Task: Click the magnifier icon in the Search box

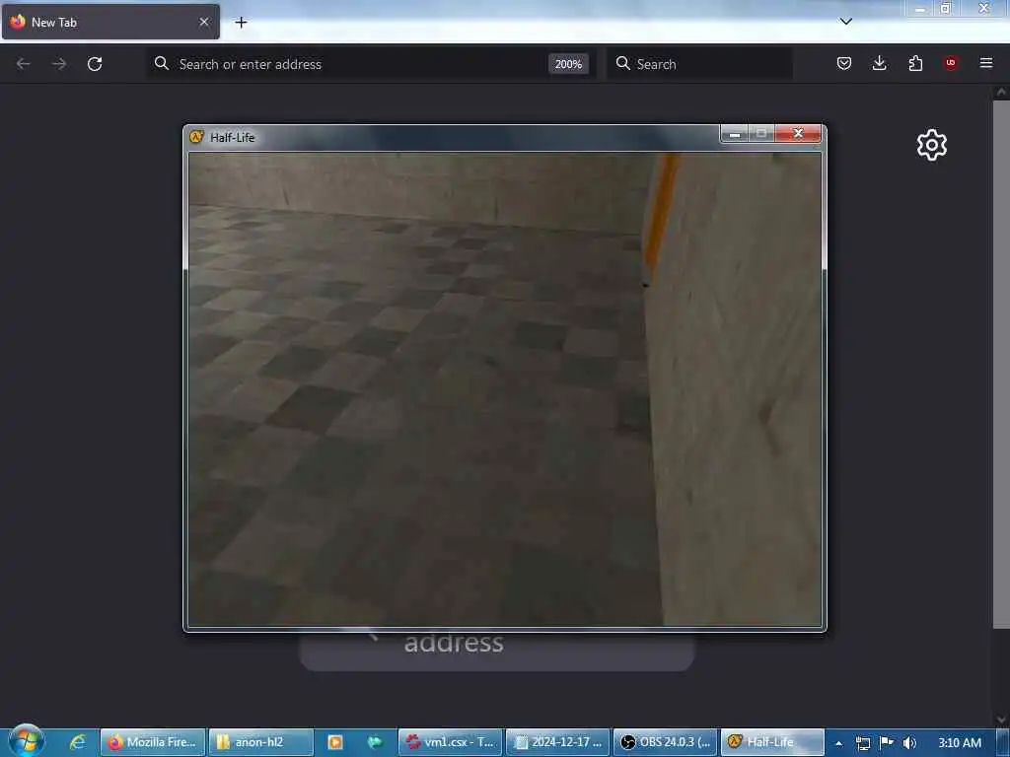Action: 623,63
